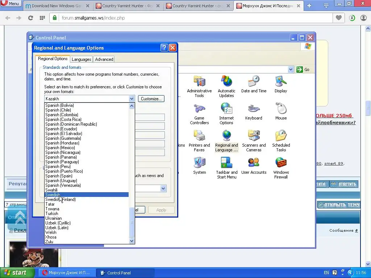This screenshot has width=371, height=278.
Task: Expand the location dropdown arrow
Action: pyautogui.click(x=163, y=188)
